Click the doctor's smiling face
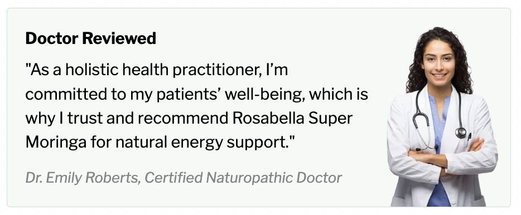Viewport: 521px width, 215px height. [438, 63]
